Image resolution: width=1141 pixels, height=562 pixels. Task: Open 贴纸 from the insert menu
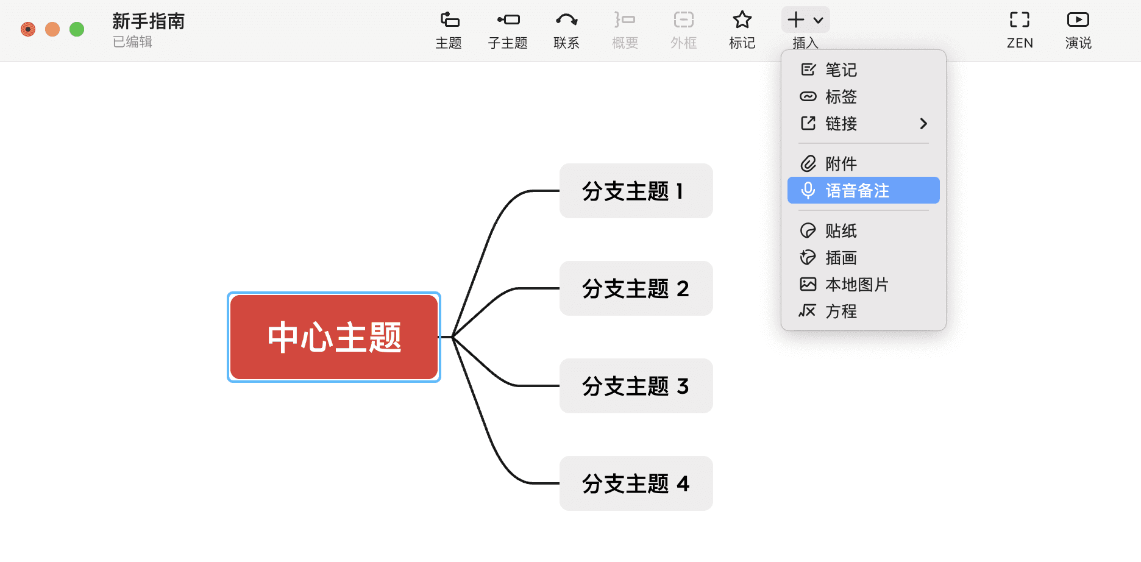pyautogui.click(x=840, y=230)
